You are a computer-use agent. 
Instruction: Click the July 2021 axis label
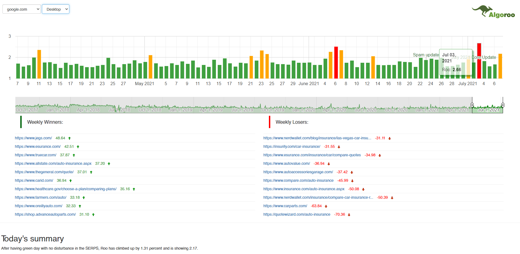468,83
